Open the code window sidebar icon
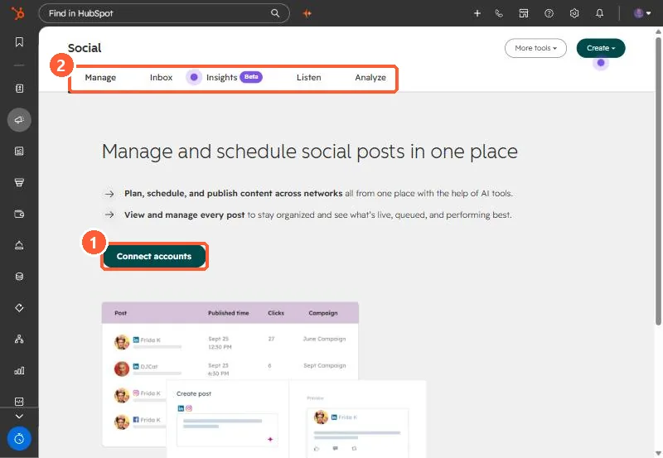The height and width of the screenshot is (458, 663). (x=19, y=402)
